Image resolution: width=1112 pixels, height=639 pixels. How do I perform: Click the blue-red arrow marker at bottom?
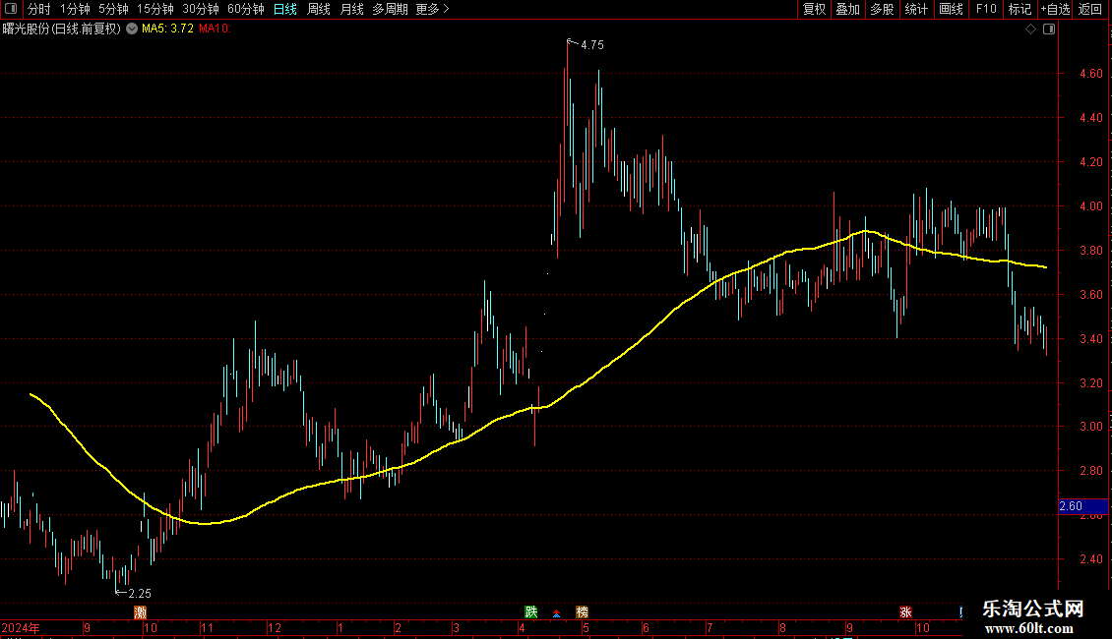(557, 612)
